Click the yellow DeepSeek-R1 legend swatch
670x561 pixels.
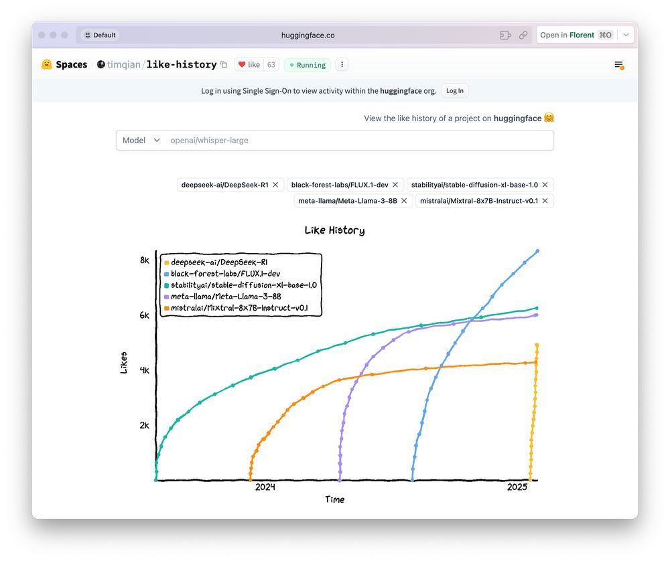[x=167, y=262]
